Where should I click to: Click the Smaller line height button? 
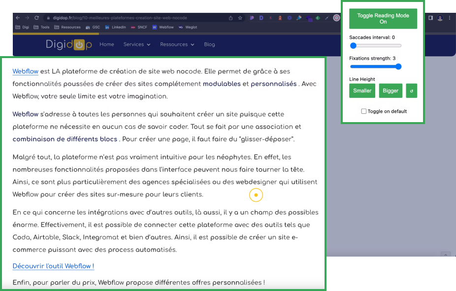pos(362,91)
